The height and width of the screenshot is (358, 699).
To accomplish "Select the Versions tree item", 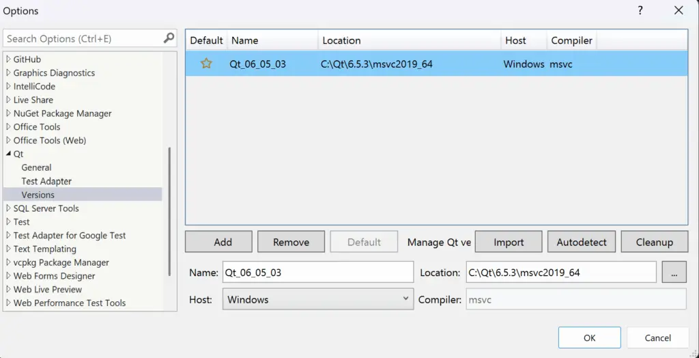I will [x=38, y=195].
